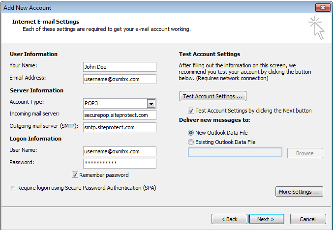
Task: Click the Incoming mail server field
Action: pos(120,115)
